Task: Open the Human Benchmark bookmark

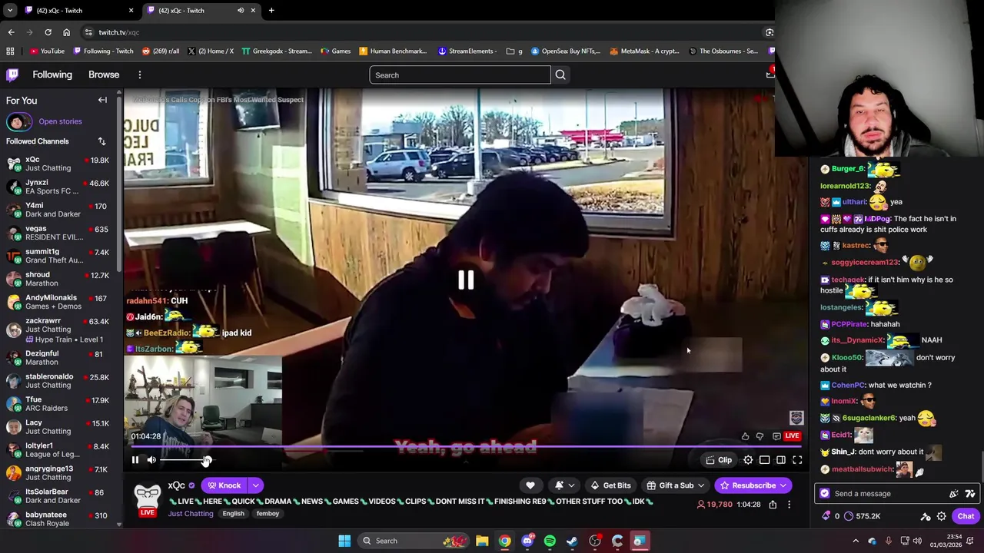Action: (x=393, y=51)
